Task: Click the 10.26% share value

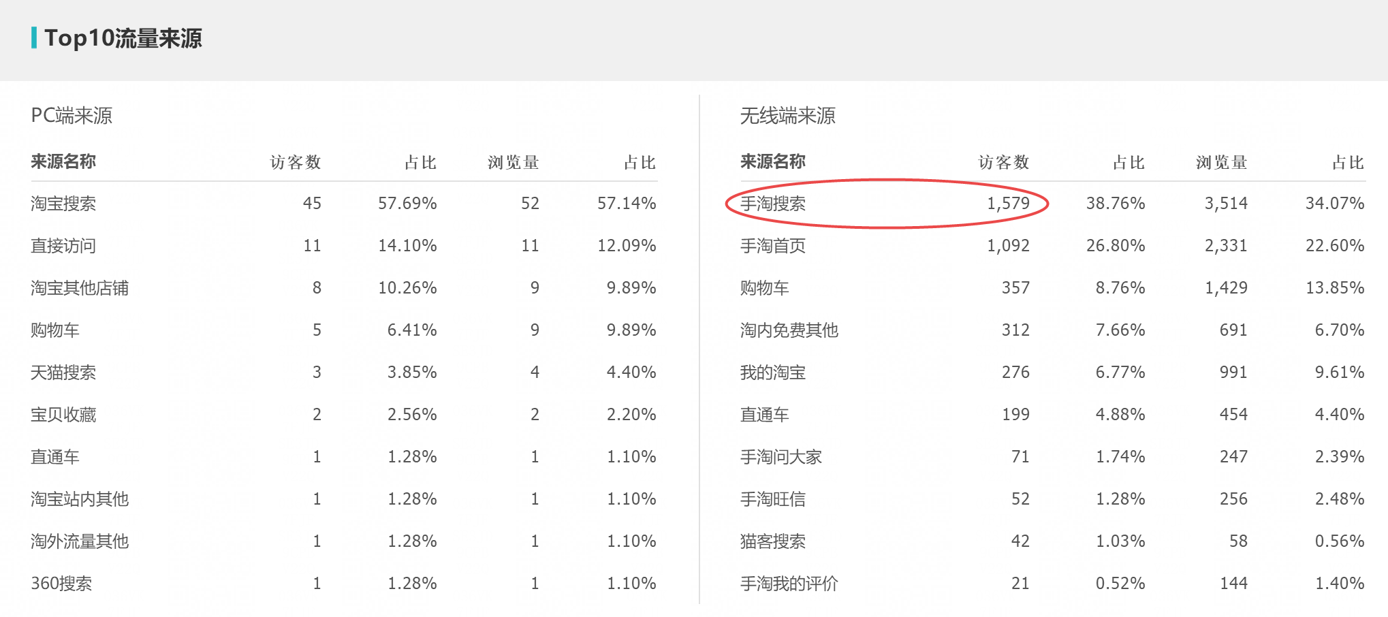Action: [407, 288]
